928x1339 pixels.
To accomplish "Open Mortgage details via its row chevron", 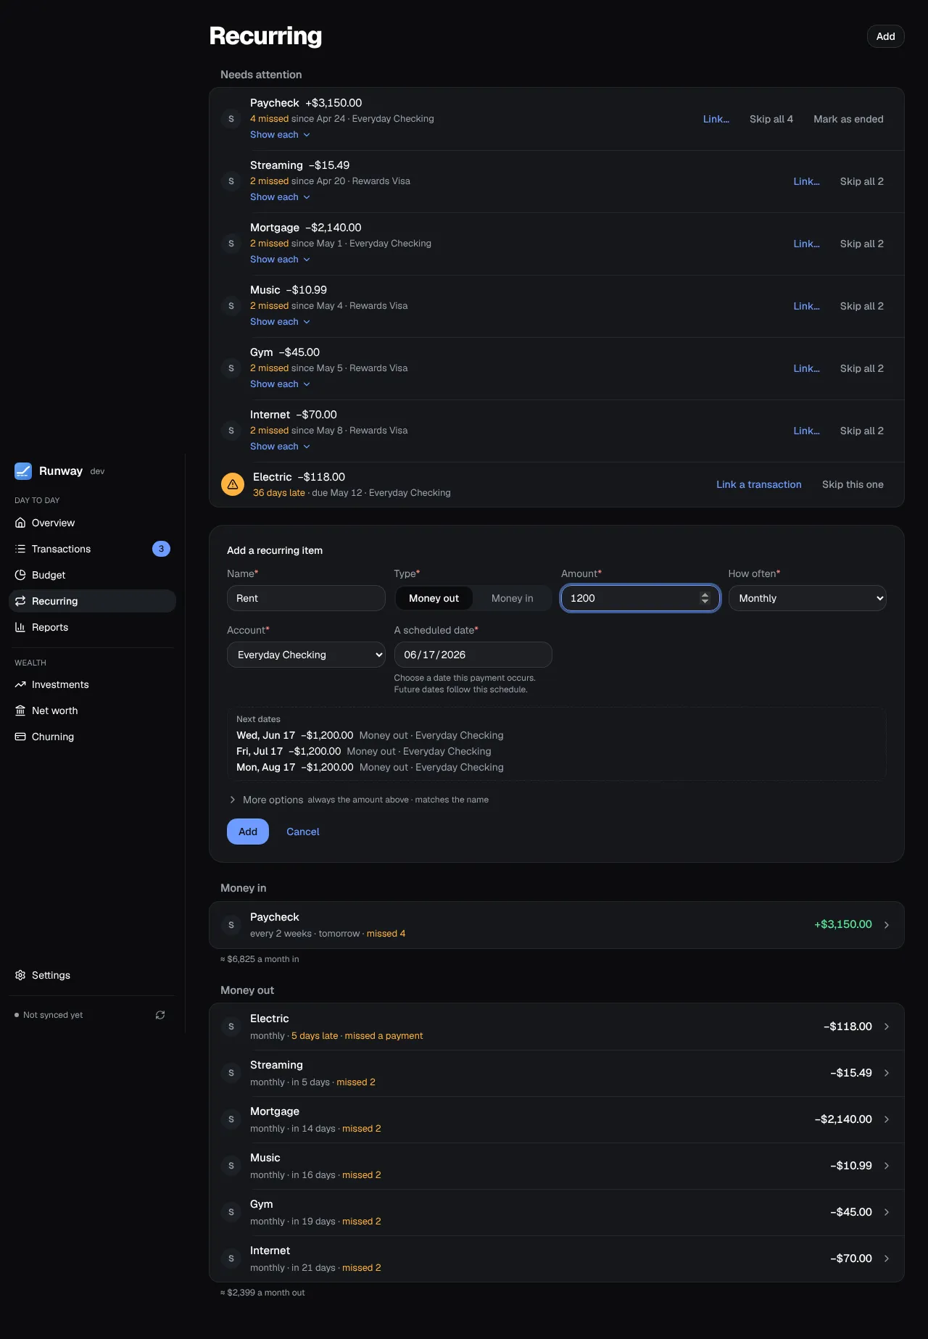I will point(887,1119).
